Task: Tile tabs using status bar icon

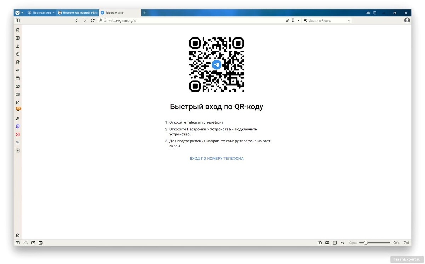Action: click(335, 243)
